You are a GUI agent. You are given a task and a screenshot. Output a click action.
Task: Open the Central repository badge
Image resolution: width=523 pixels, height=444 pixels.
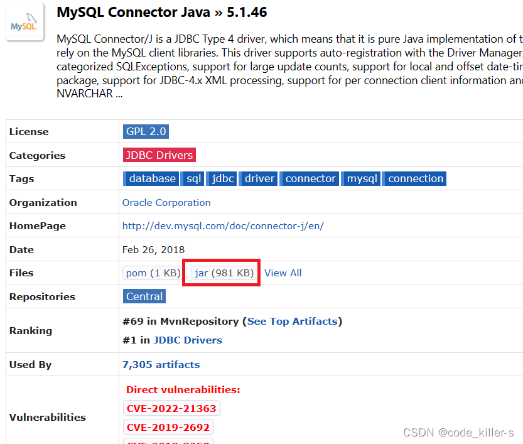point(144,296)
